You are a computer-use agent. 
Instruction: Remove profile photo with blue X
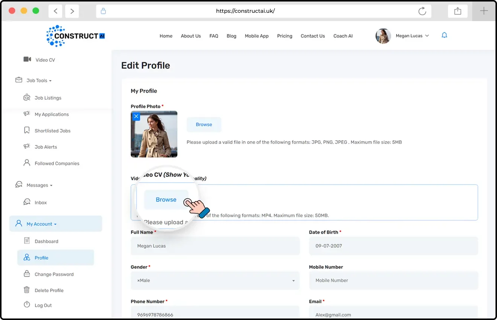pos(136,116)
